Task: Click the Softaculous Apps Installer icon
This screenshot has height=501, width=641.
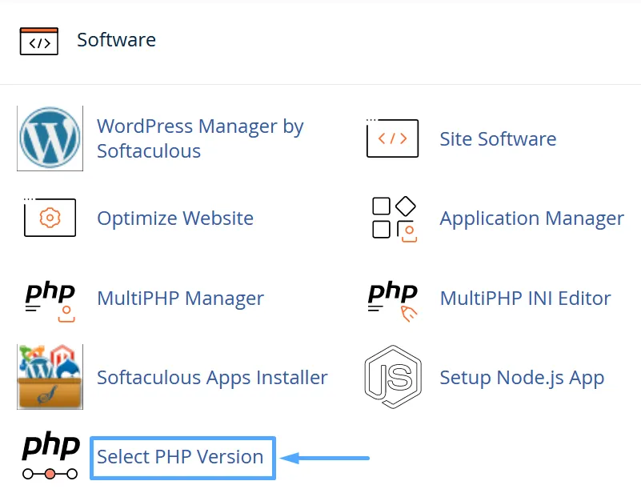Action: [50, 377]
